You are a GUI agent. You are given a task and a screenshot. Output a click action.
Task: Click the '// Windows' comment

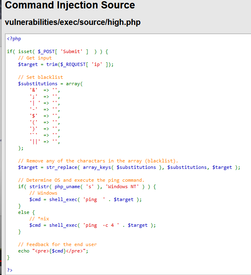tap(43, 193)
